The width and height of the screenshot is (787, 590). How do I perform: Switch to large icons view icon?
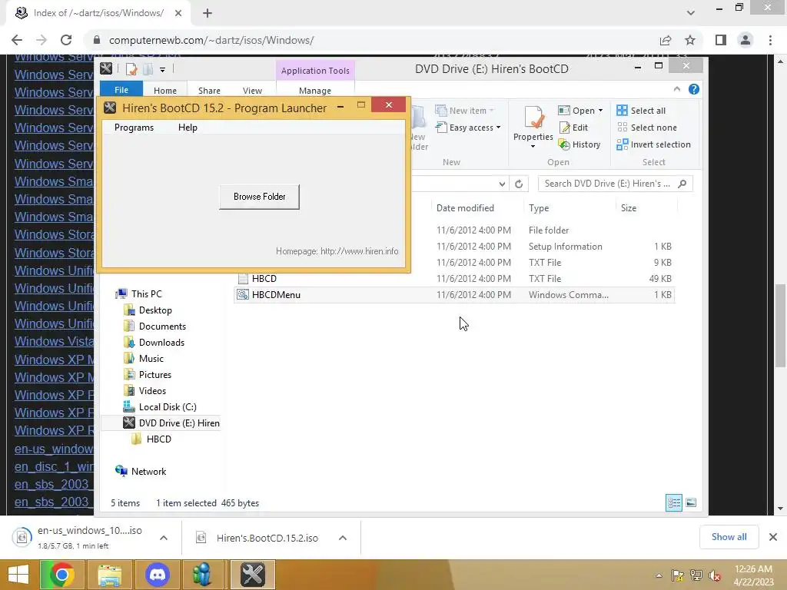pos(691,502)
